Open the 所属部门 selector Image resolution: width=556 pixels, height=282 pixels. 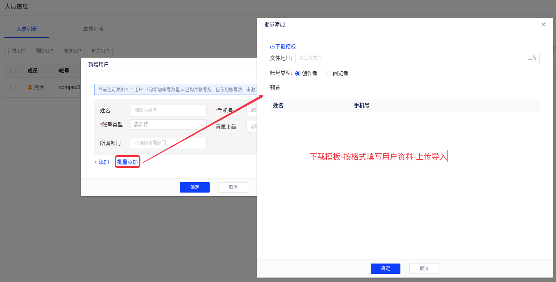[169, 143]
